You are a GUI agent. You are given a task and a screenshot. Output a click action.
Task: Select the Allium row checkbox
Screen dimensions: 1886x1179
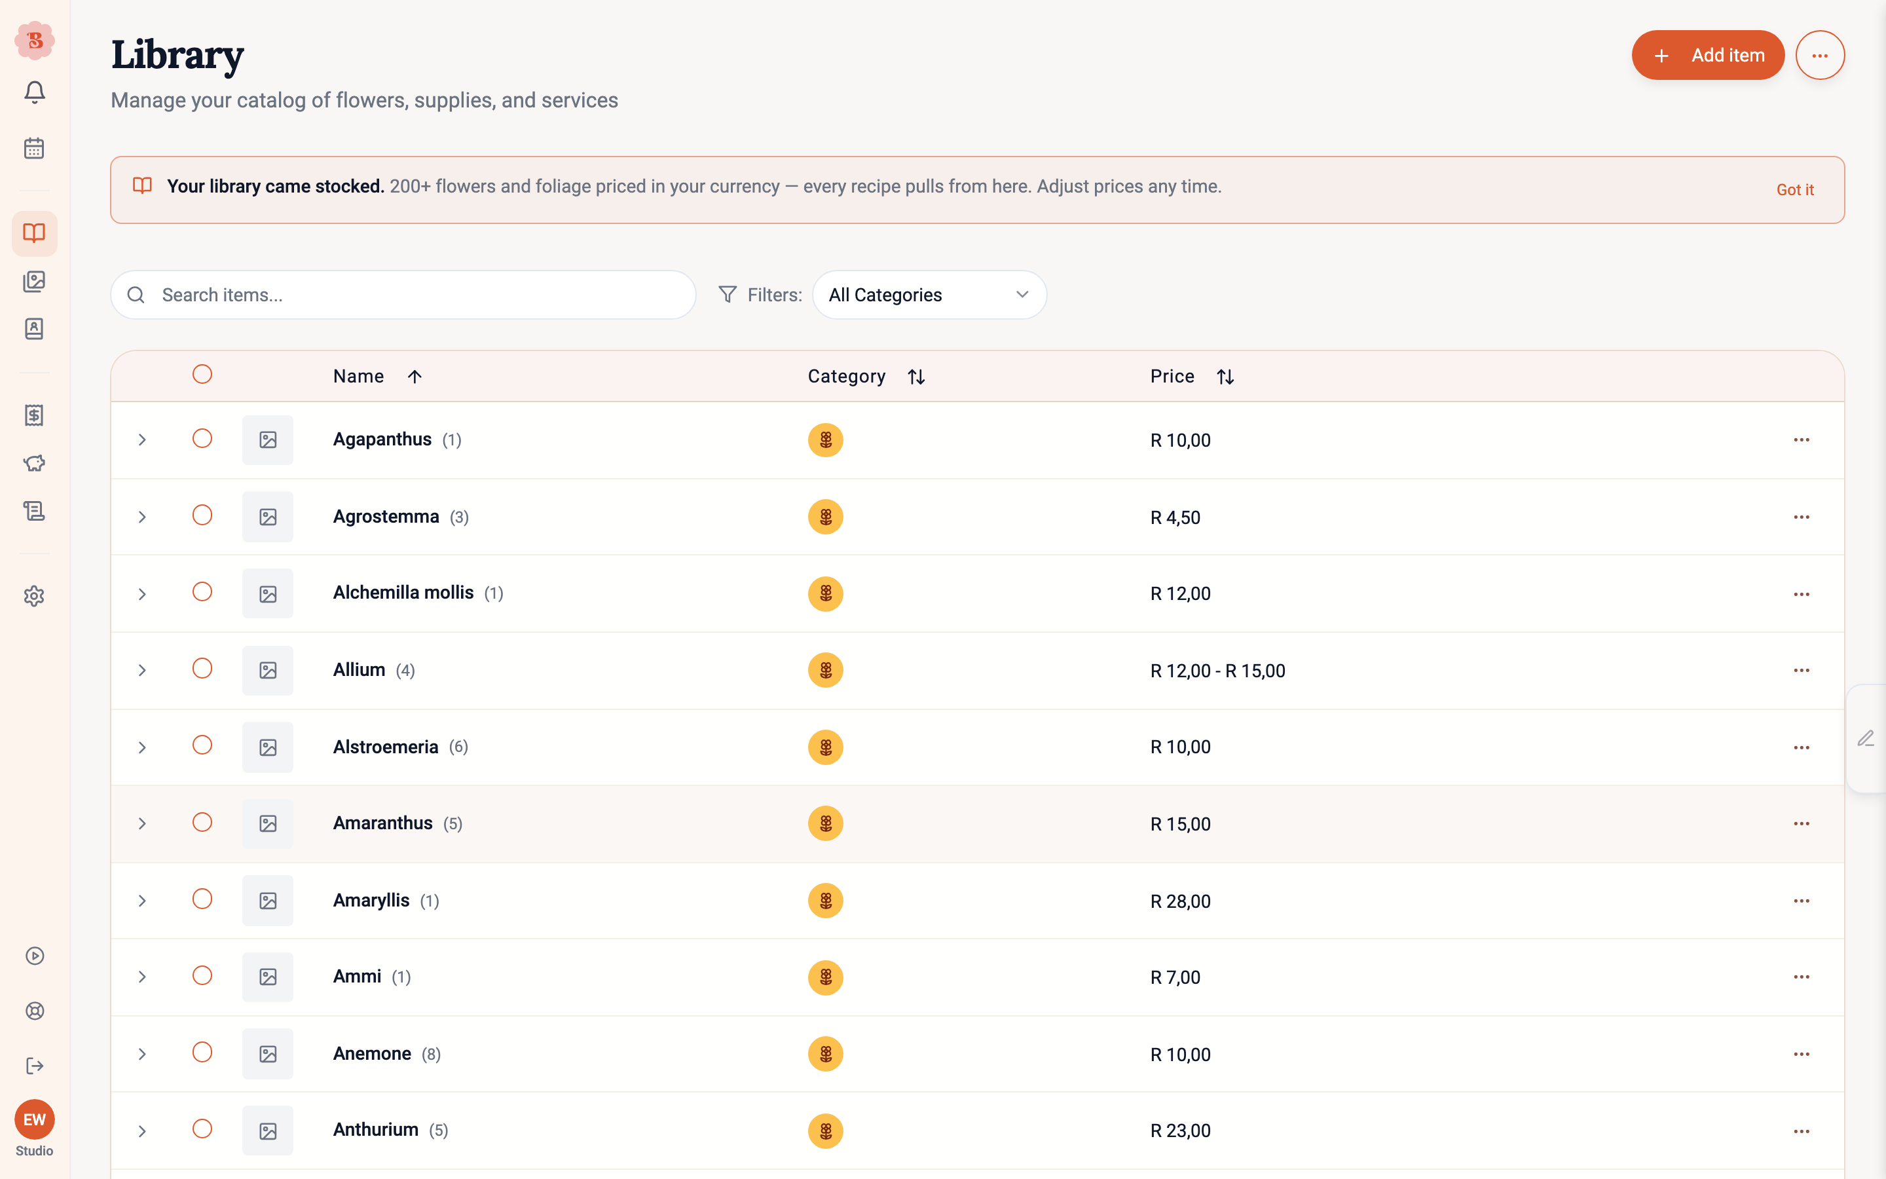pos(202,668)
